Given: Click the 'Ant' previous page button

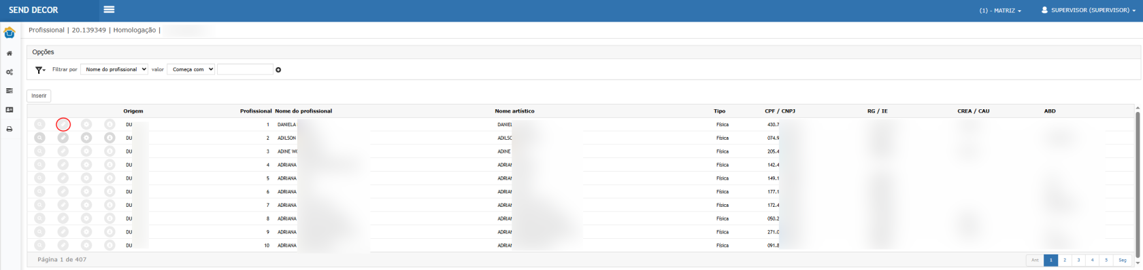Looking at the screenshot, I should coord(1035,260).
